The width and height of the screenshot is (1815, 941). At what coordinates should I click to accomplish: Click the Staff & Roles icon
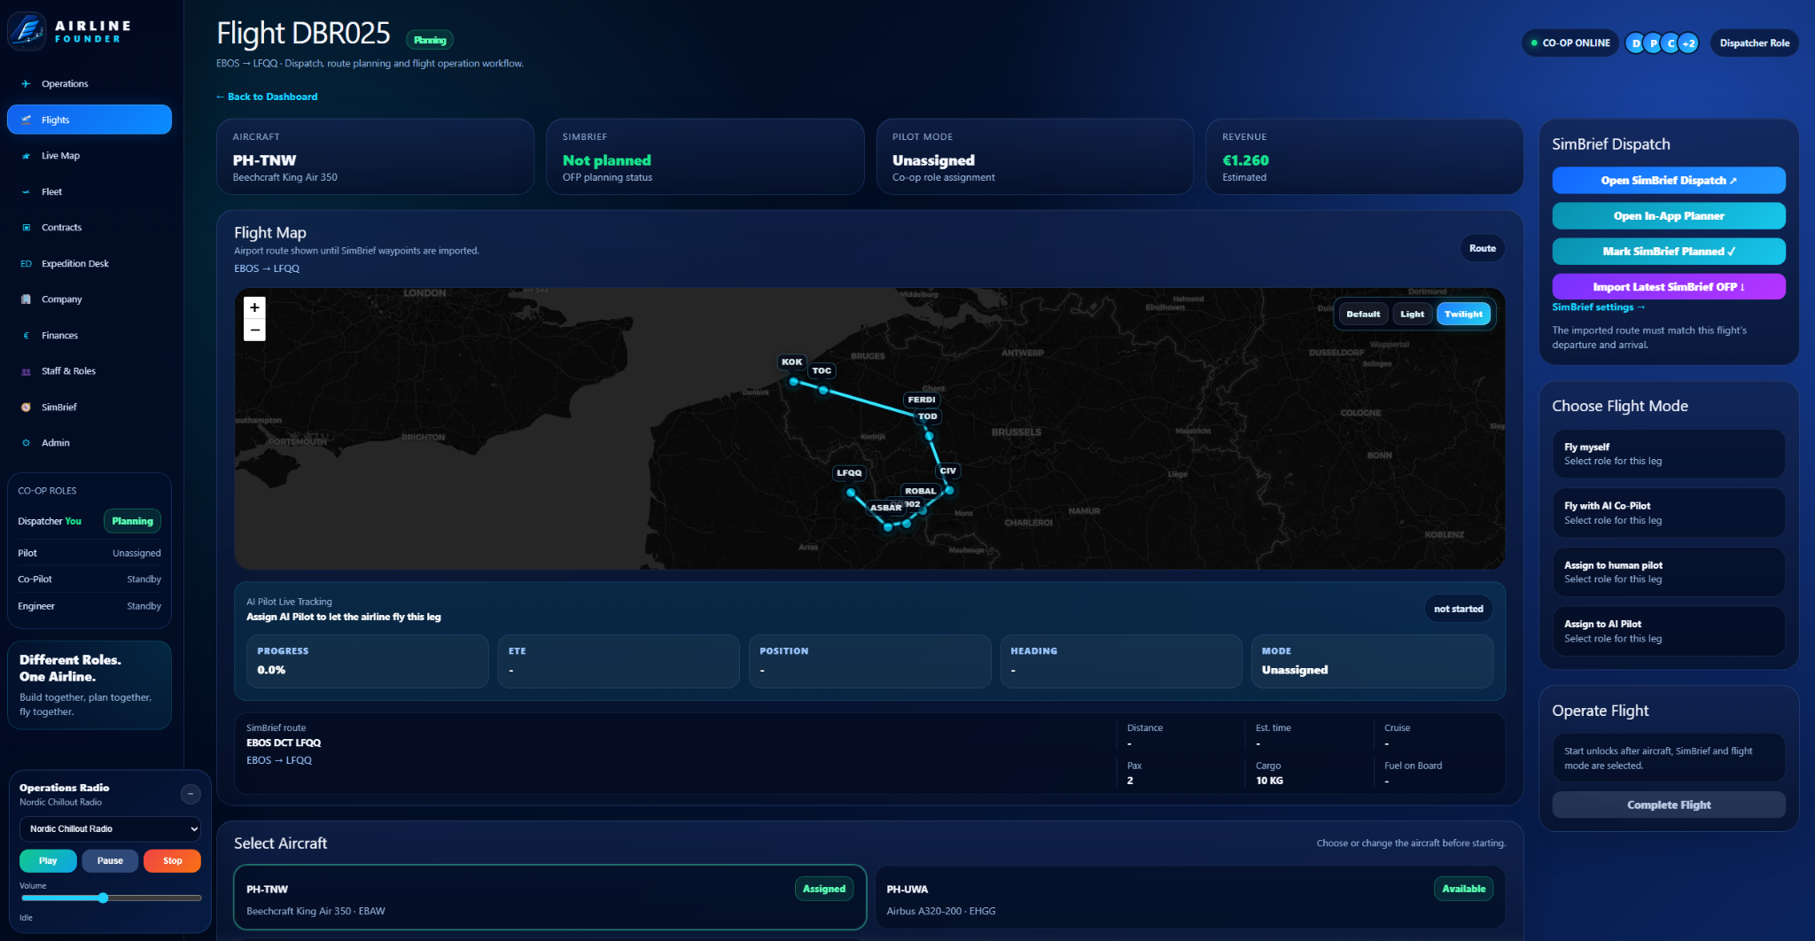pos(26,371)
